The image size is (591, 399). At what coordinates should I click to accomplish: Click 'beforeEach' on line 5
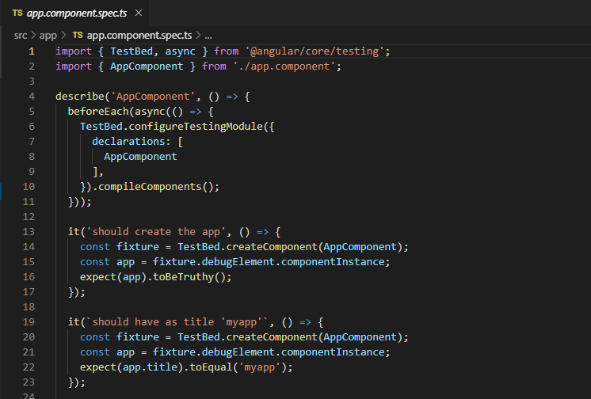98,112
